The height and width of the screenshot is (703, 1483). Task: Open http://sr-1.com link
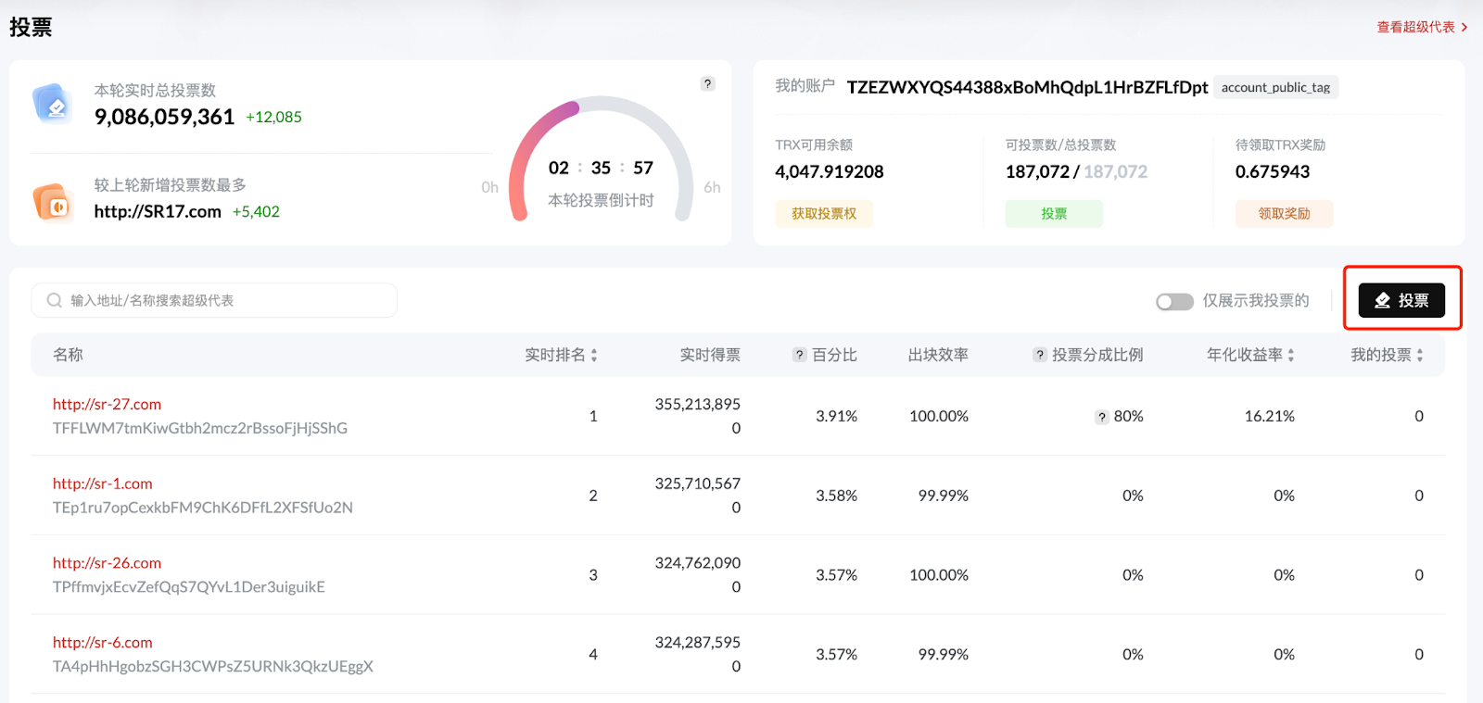point(102,483)
